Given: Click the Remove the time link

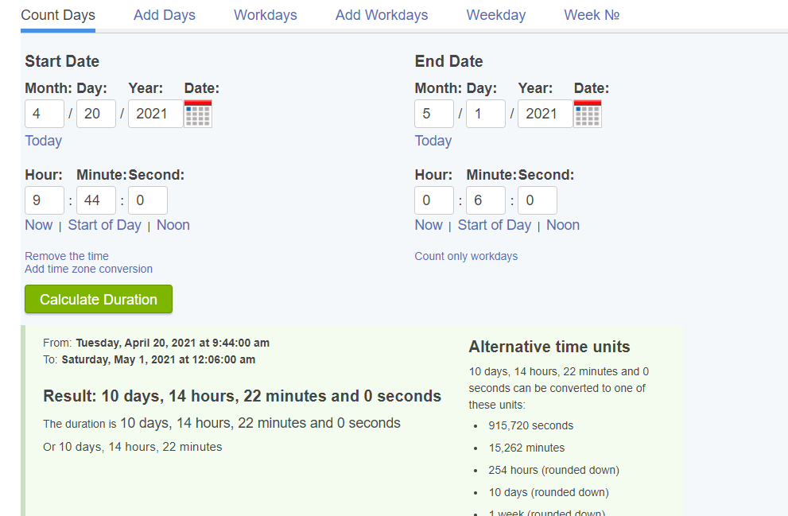Looking at the screenshot, I should [67, 256].
